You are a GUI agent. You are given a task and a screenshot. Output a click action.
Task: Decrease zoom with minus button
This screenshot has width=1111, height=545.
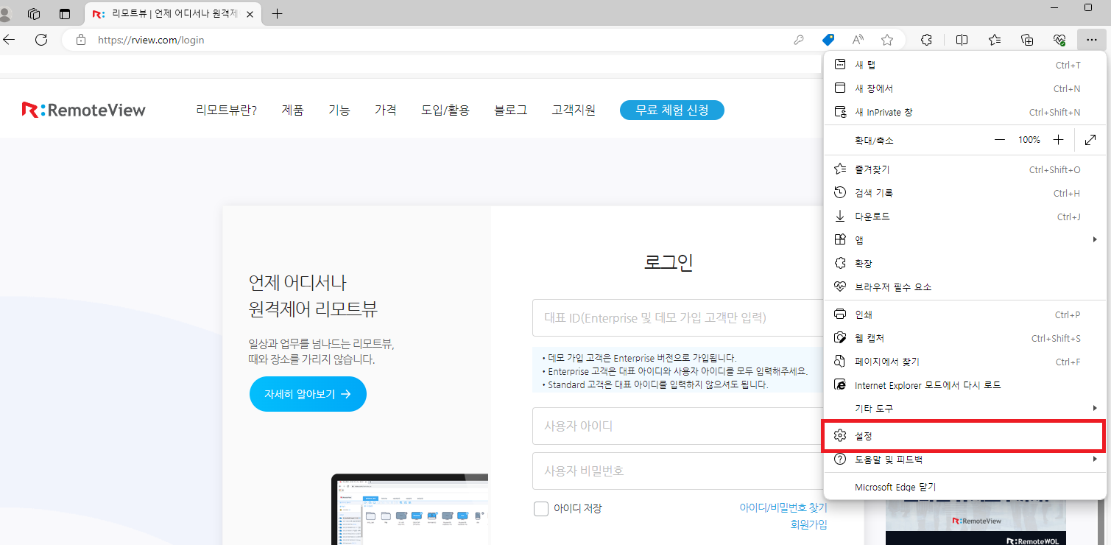[x=999, y=140]
